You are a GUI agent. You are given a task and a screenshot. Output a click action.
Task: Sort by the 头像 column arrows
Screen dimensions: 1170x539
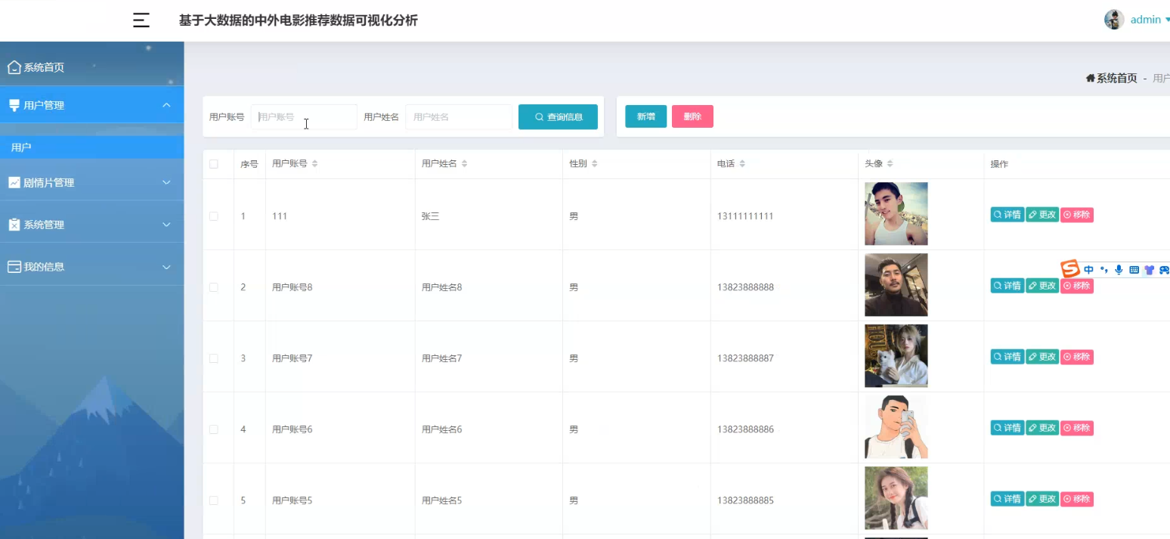(890, 164)
